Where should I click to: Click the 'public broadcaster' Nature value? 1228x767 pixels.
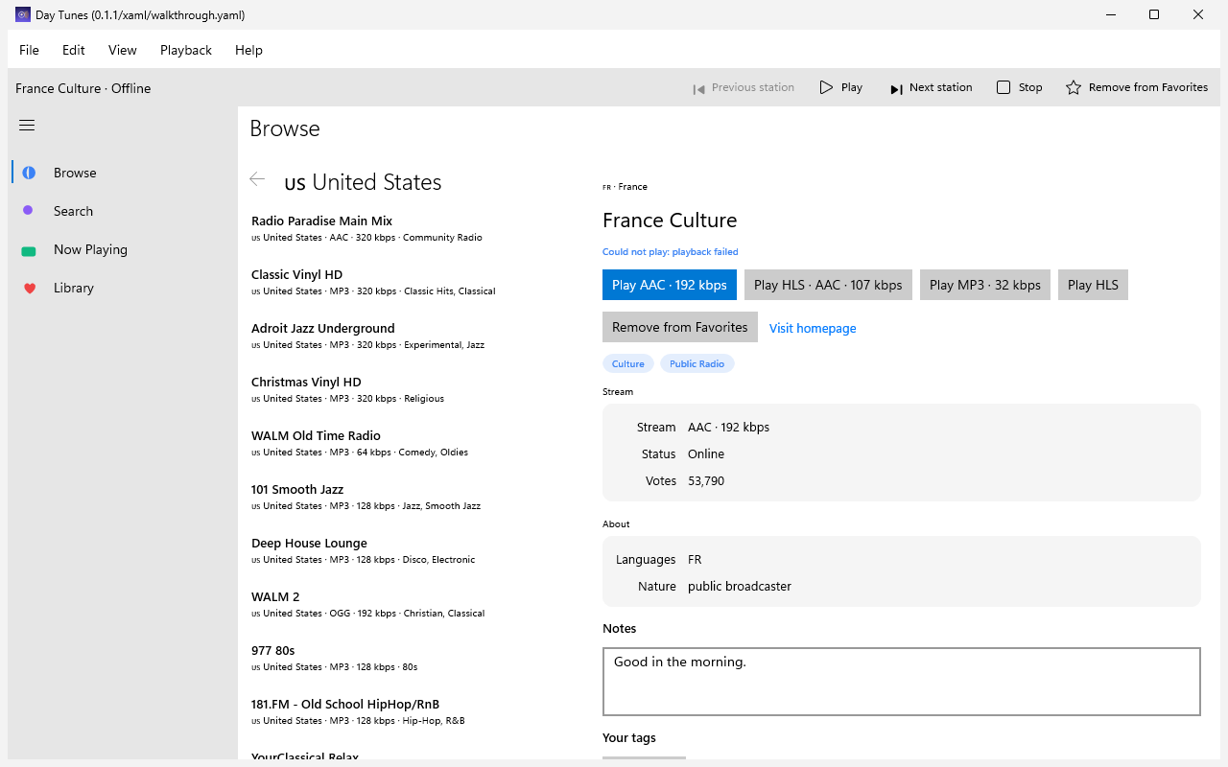[x=740, y=587]
